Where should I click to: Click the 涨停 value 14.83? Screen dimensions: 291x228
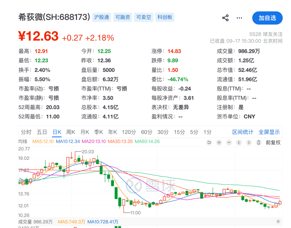click(174, 51)
